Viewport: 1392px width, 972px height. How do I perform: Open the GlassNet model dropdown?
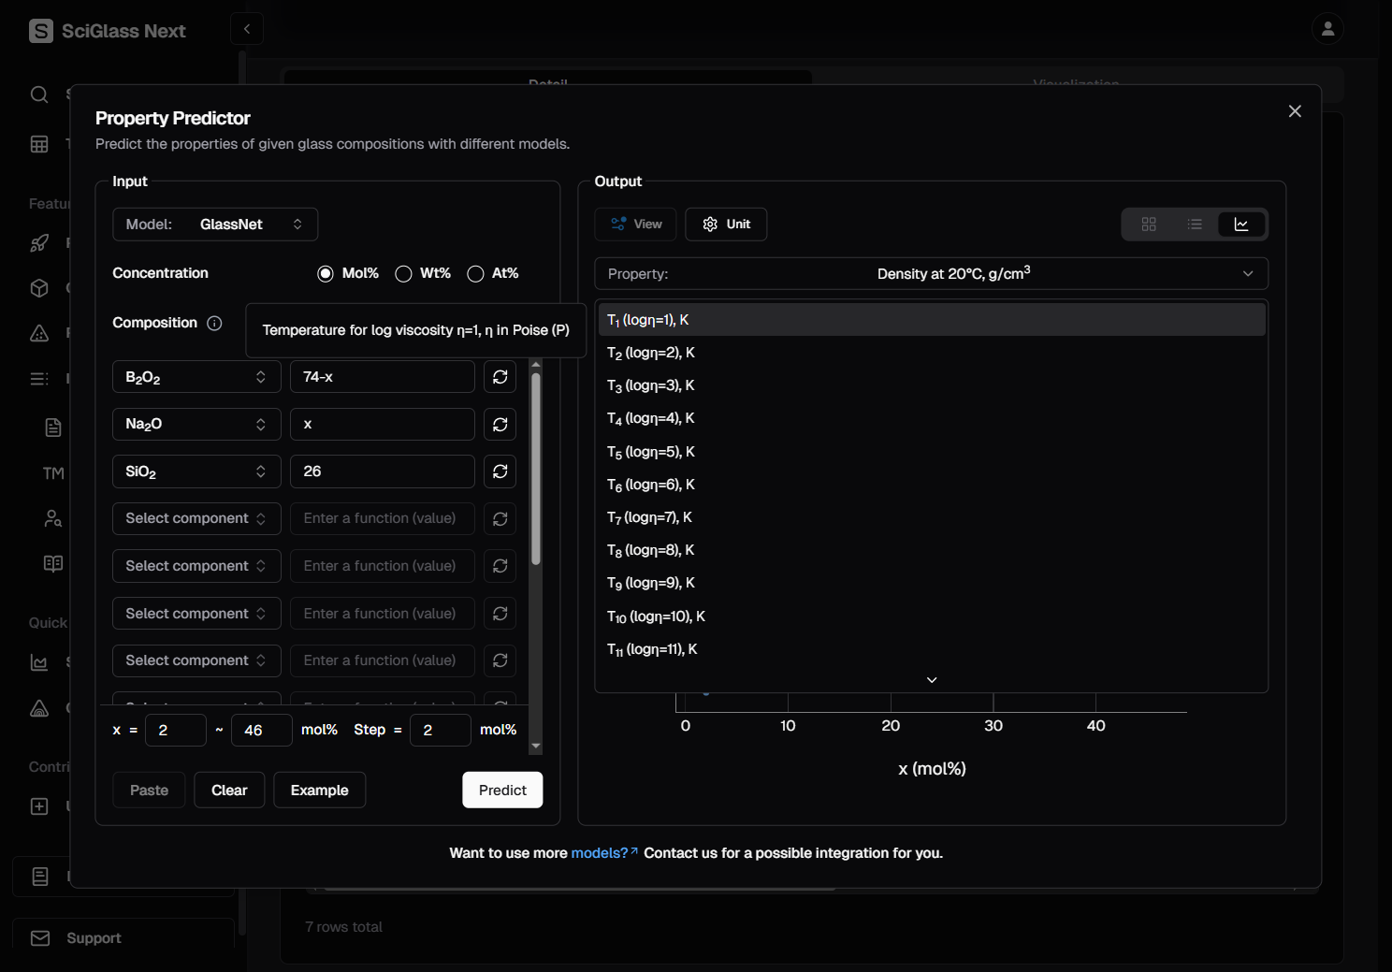coord(215,225)
